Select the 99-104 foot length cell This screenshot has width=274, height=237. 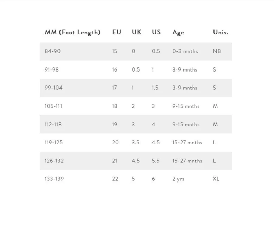(x=54, y=88)
